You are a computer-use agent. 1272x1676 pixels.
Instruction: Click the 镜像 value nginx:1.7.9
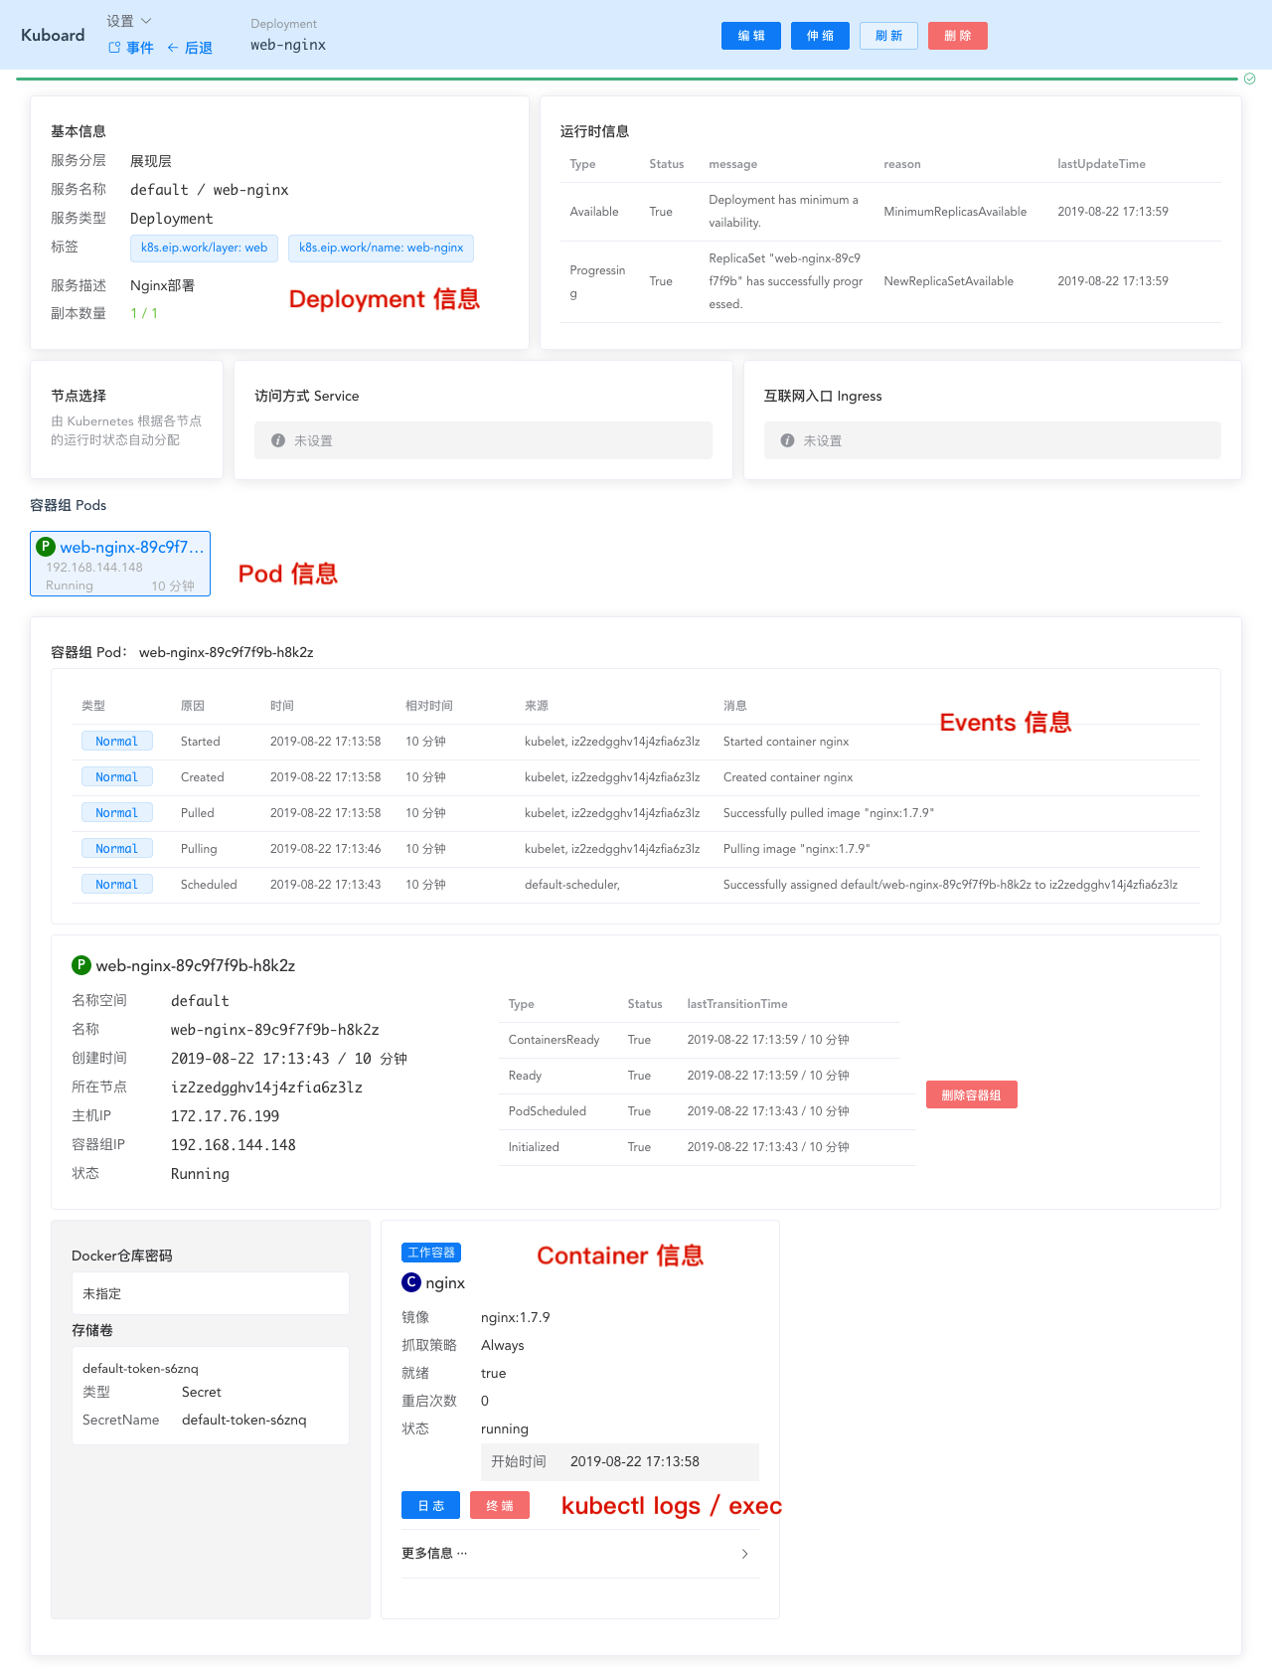pos(516,1317)
